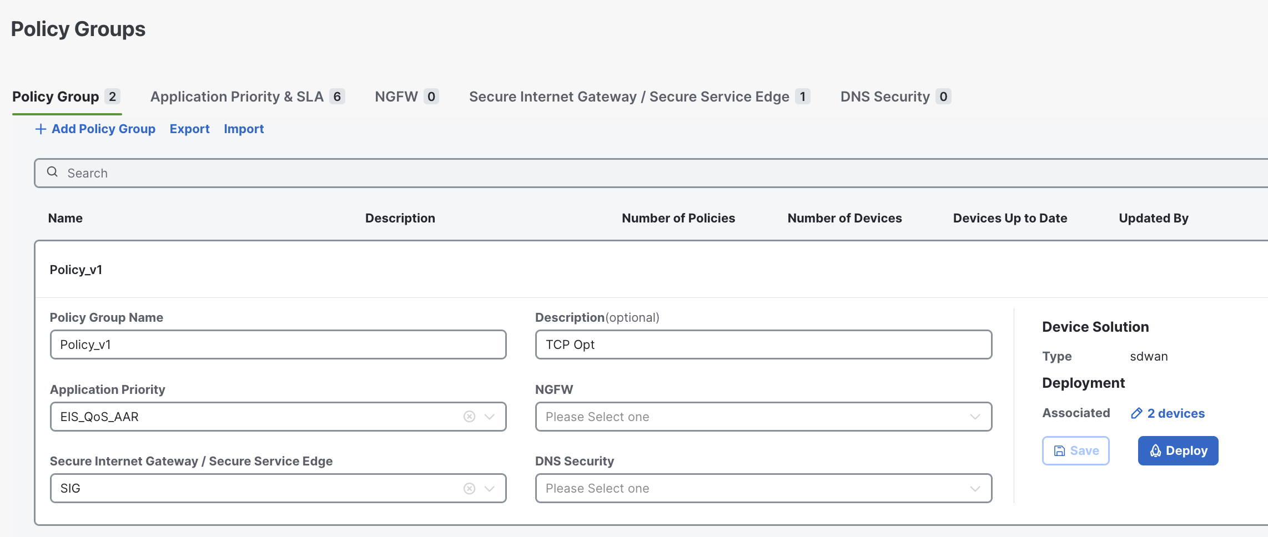
Task: Click the Description field containing TCP Opt
Action: point(763,345)
